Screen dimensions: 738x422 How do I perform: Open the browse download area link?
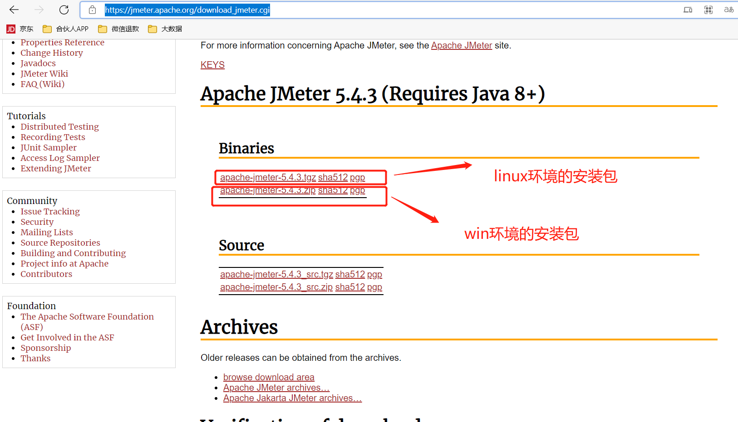tap(269, 377)
